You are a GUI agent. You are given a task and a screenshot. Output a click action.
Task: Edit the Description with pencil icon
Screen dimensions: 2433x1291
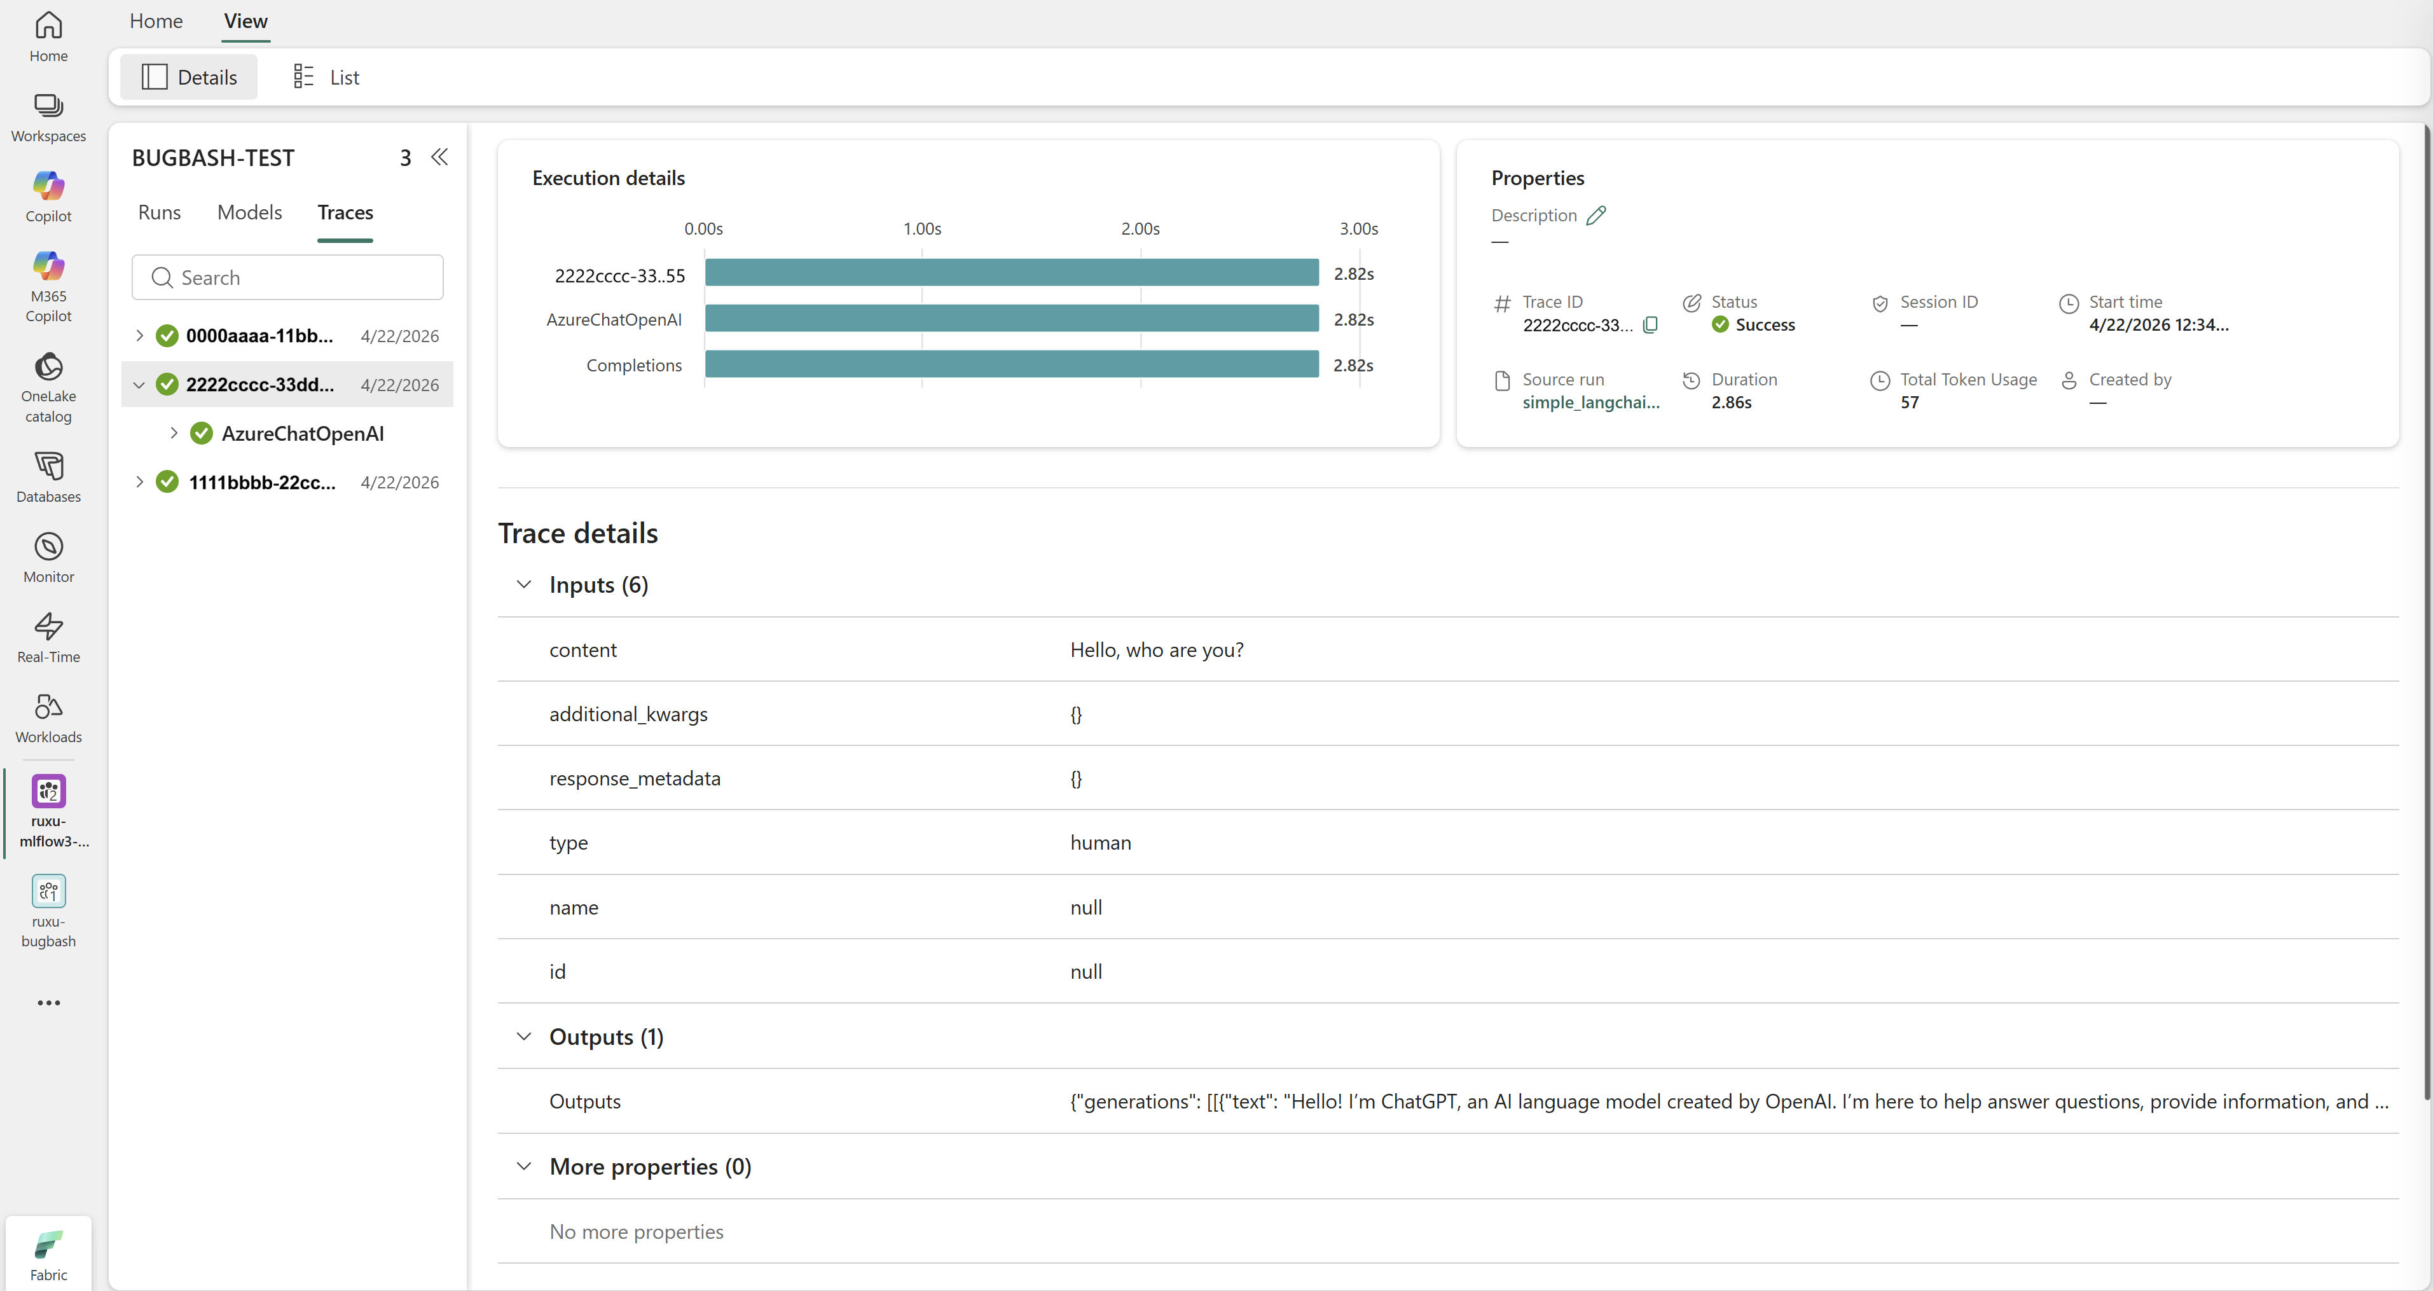click(x=1596, y=216)
